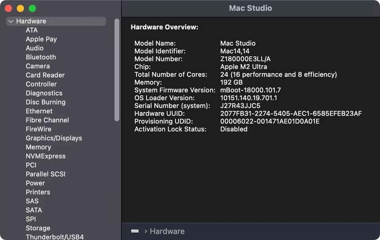The image size is (380, 240).
Task: Click the Model Number: label
Action: [158, 59]
